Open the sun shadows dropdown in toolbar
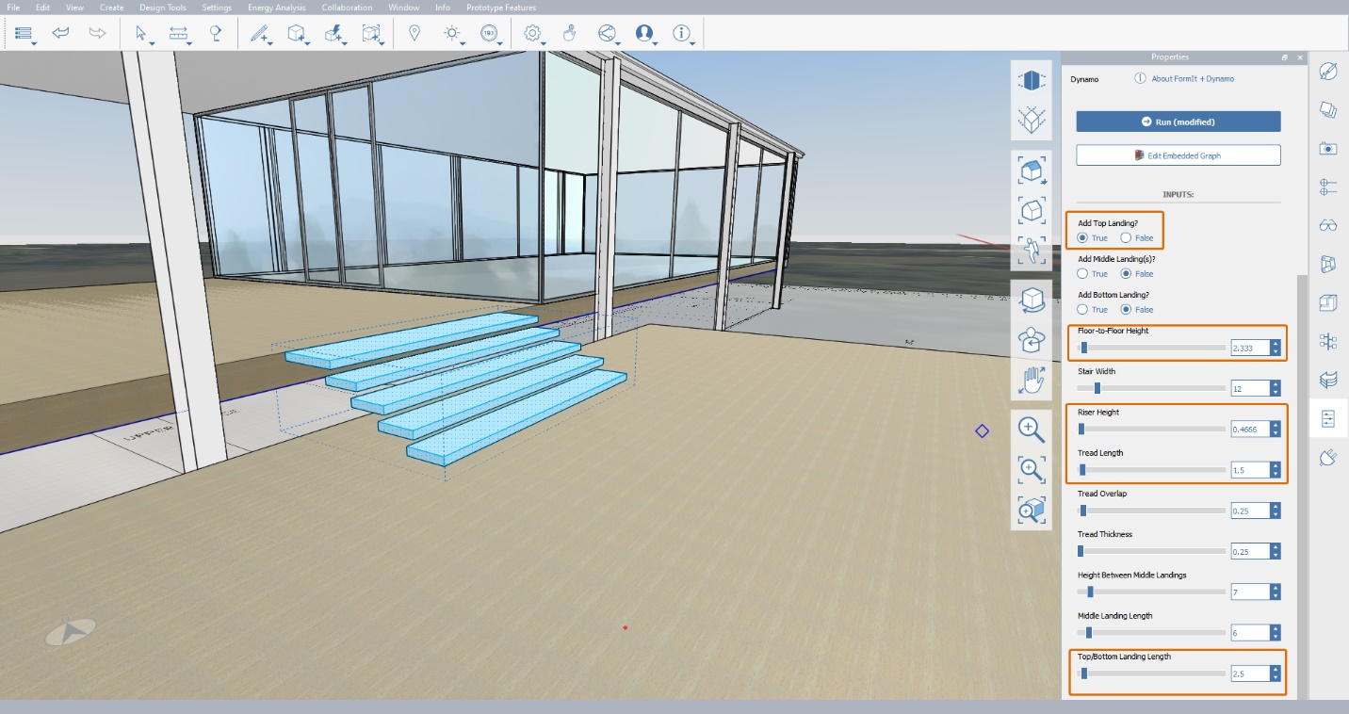 pos(463,43)
